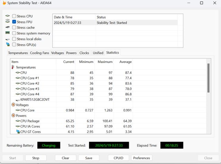
Task: Open the Clocks tab
Action: click(x=84, y=53)
